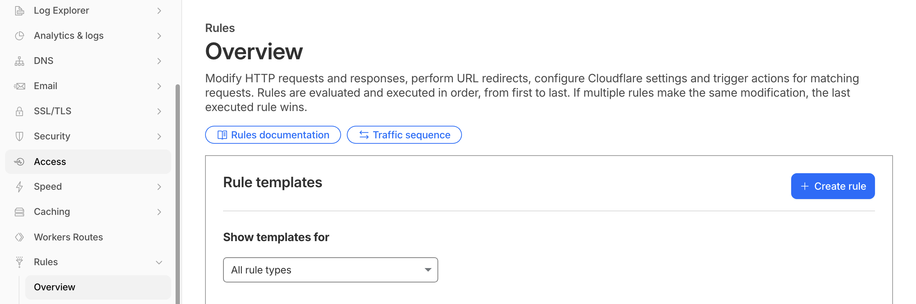Click the Rules funnel icon

point(19,262)
